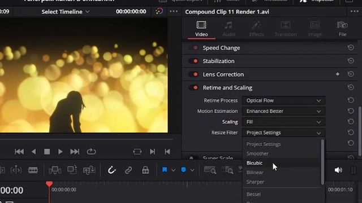Open the Retime Process dropdown
362x203 pixels.
coord(283,100)
